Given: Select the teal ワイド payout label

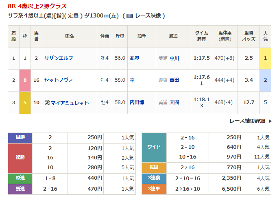Looking at the screenshot, I should (154, 147).
